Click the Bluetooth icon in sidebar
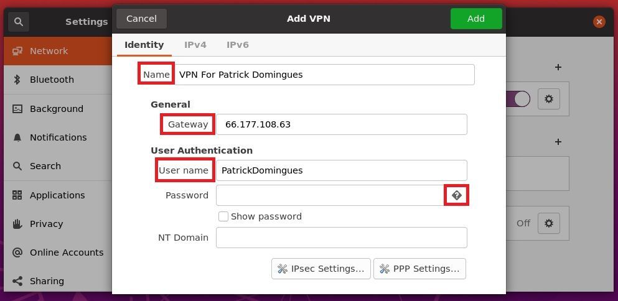This screenshot has width=618, height=301. click(17, 80)
